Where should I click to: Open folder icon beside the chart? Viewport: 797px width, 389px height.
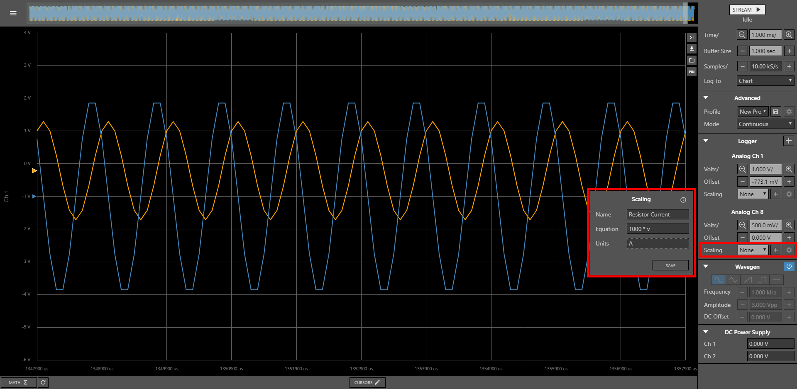tap(692, 61)
